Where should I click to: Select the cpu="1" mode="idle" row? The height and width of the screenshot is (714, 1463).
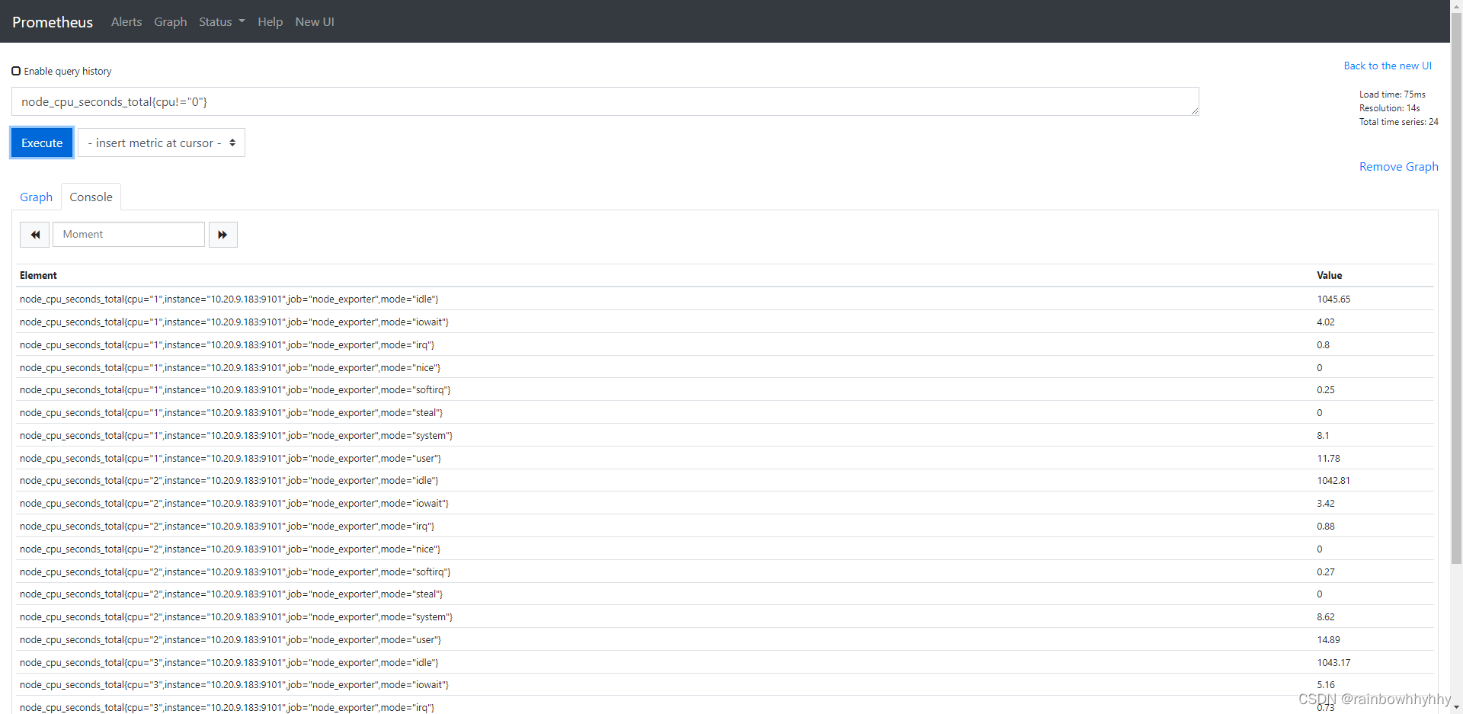pyautogui.click(x=725, y=299)
